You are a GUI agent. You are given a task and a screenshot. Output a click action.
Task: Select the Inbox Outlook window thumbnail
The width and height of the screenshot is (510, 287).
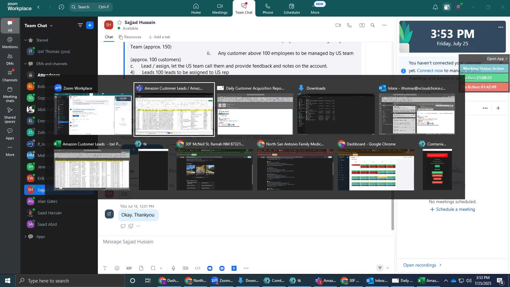coord(417,110)
